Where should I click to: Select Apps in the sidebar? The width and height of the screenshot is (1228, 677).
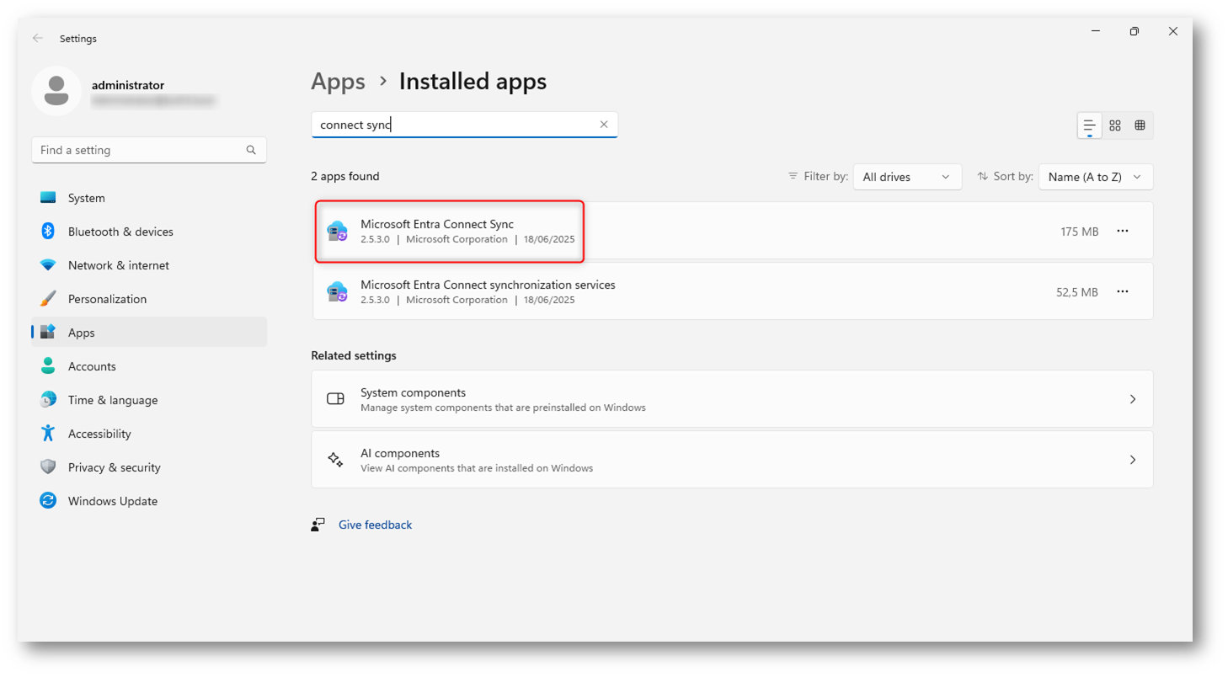[x=149, y=333]
